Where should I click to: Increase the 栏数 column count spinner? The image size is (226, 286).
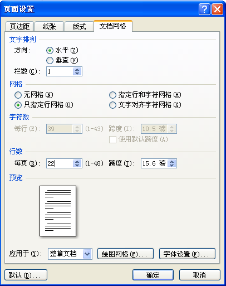click(x=77, y=70)
